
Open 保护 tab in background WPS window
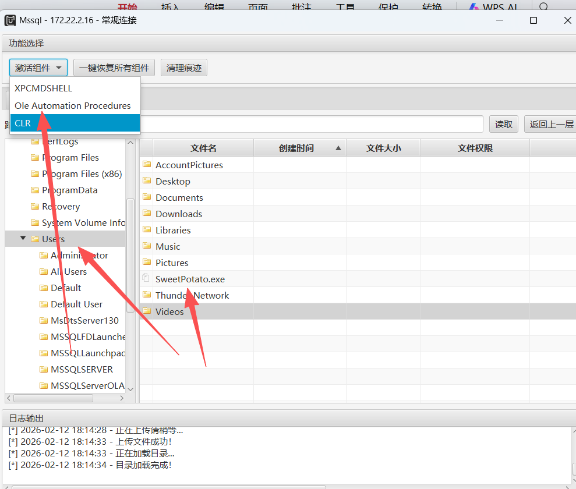tap(388, 7)
